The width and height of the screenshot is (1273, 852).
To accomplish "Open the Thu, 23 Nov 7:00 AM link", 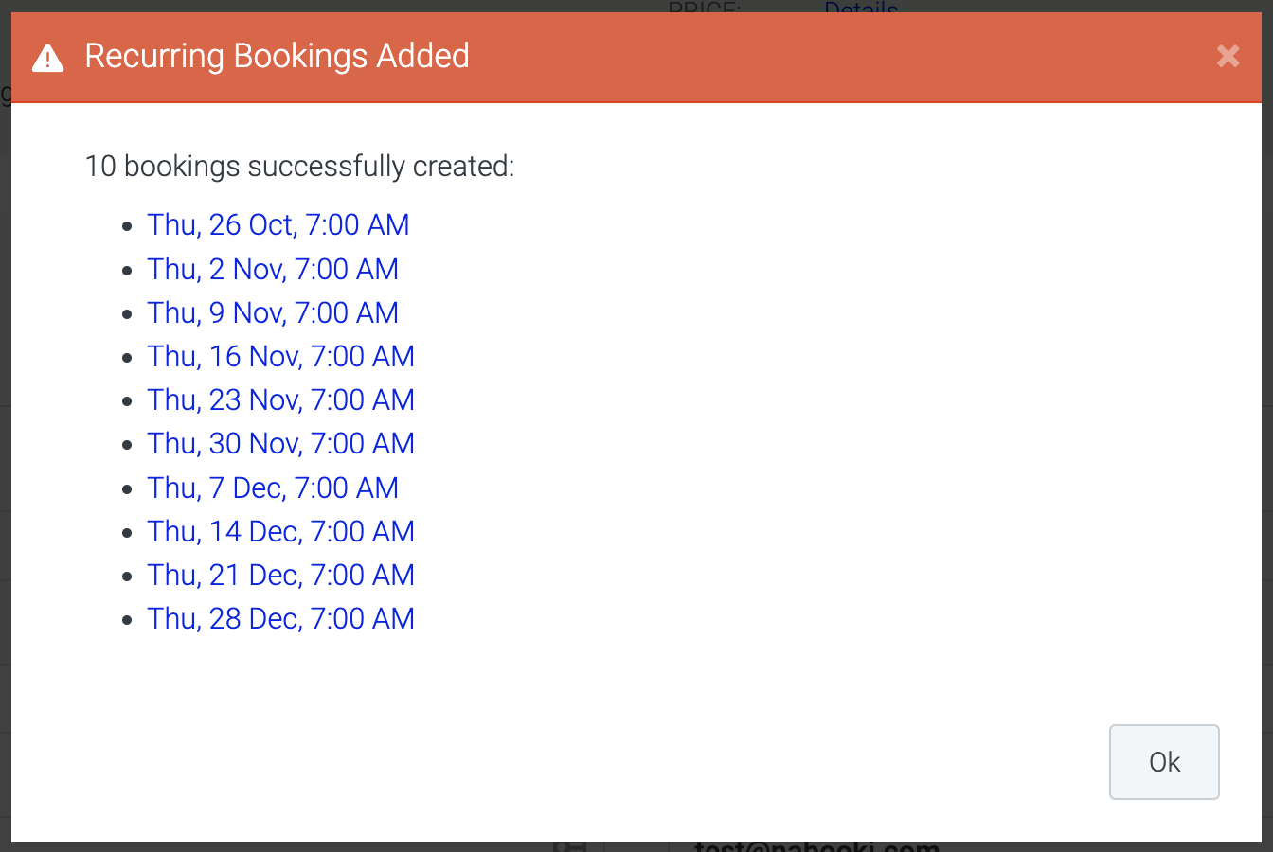I will 280,399.
